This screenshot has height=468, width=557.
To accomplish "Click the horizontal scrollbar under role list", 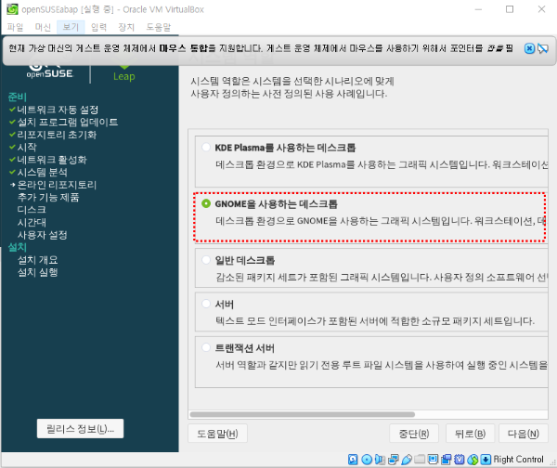I will pyautogui.click(x=303, y=414).
